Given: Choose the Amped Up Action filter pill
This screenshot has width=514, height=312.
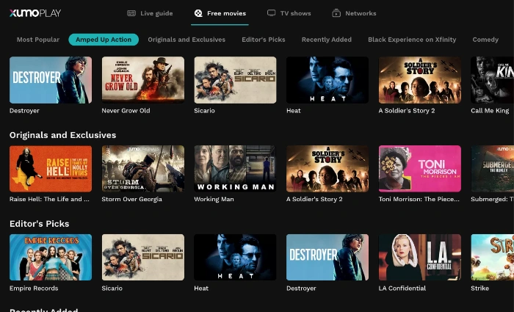Looking at the screenshot, I should click(x=104, y=40).
